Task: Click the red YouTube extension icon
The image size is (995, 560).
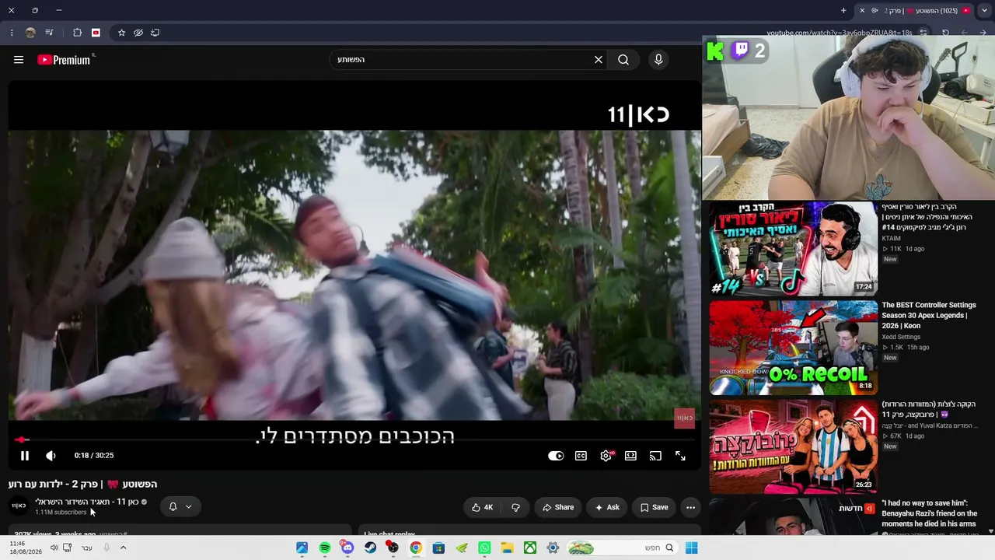Action: coord(96,33)
